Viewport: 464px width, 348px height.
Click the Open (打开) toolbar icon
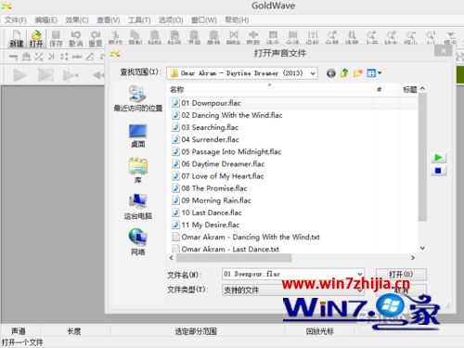pyautogui.click(x=36, y=38)
